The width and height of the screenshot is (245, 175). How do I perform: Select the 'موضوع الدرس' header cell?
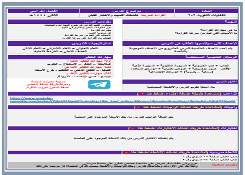click(x=127, y=11)
